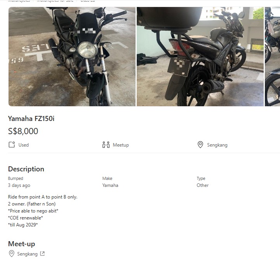Click the Bumped 3 days ago text

pos(19,185)
